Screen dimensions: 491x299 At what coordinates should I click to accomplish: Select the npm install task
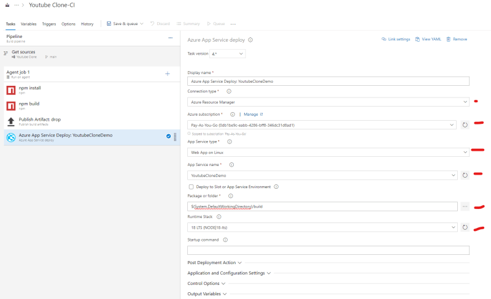[x=91, y=90]
